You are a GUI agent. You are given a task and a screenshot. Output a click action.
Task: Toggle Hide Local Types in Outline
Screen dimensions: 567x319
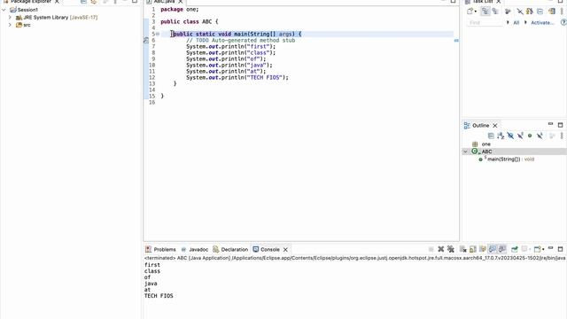(x=540, y=136)
